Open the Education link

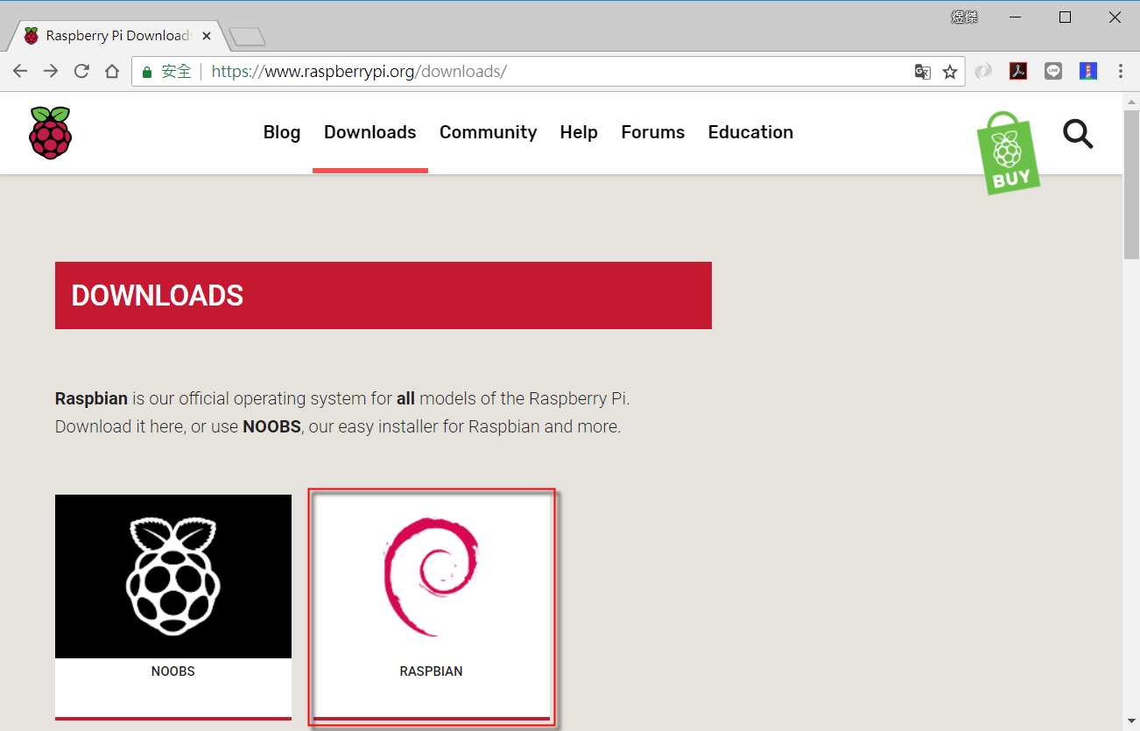[749, 132]
